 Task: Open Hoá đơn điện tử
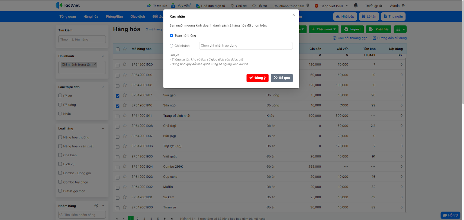click(x=211, y=6)
